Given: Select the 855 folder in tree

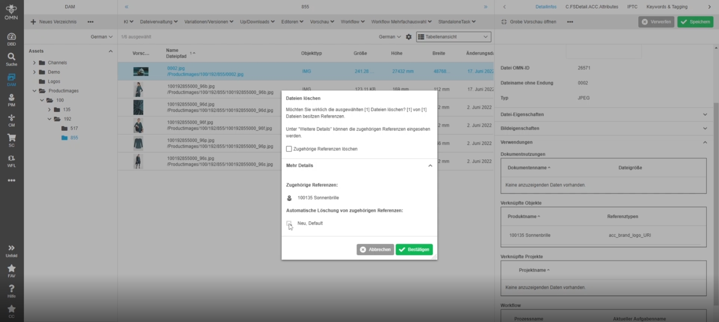Looking at the screenshot, I should coord(74,138).
